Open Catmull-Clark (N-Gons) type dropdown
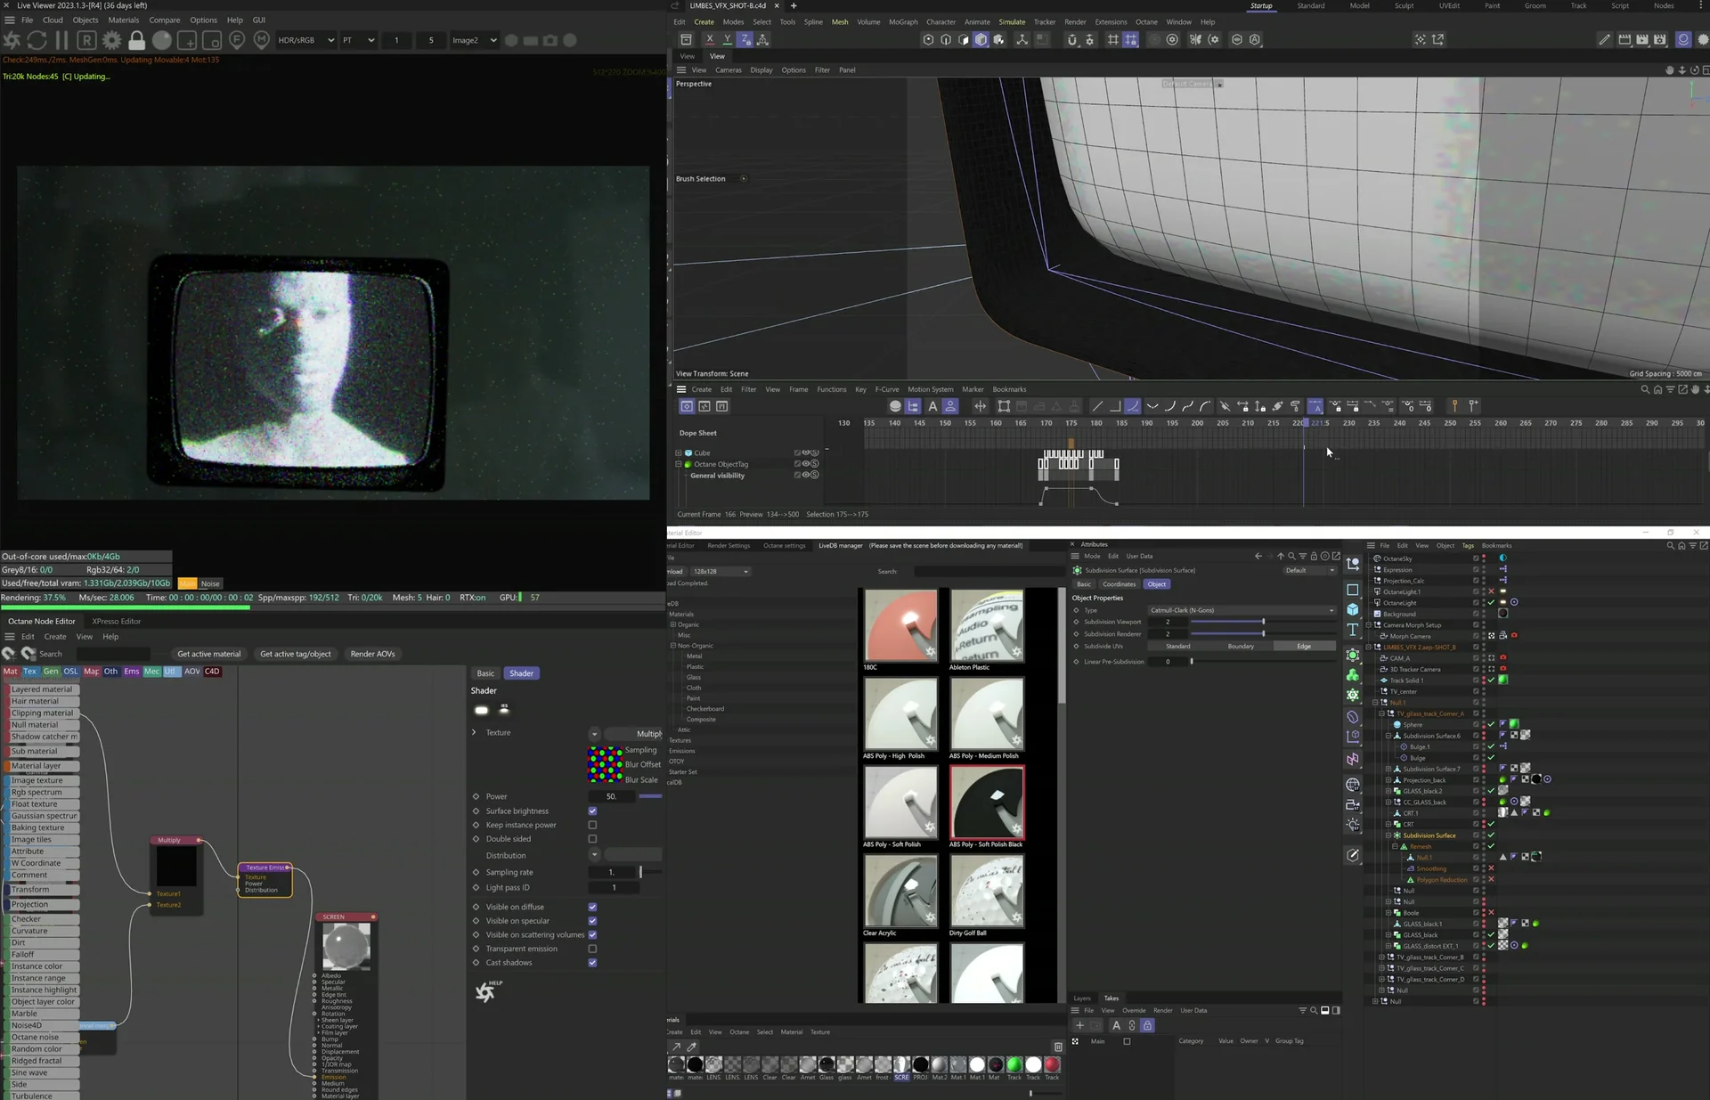The height and width of the screenshot is (1100, 1710). 1241,610
